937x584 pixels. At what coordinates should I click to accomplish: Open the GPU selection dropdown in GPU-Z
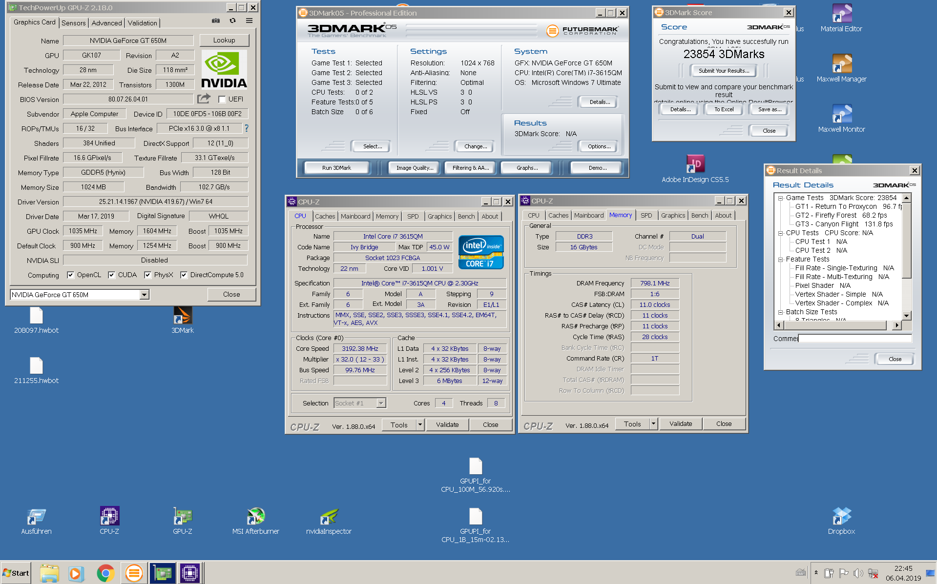[144, 295]
